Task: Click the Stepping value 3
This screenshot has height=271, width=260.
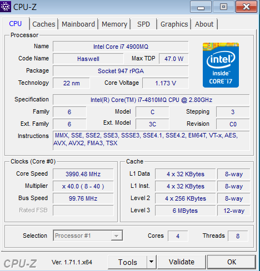Action: (x=233, y=112)
